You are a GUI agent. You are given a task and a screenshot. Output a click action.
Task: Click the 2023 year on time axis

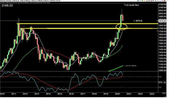[x=152, y=94]
